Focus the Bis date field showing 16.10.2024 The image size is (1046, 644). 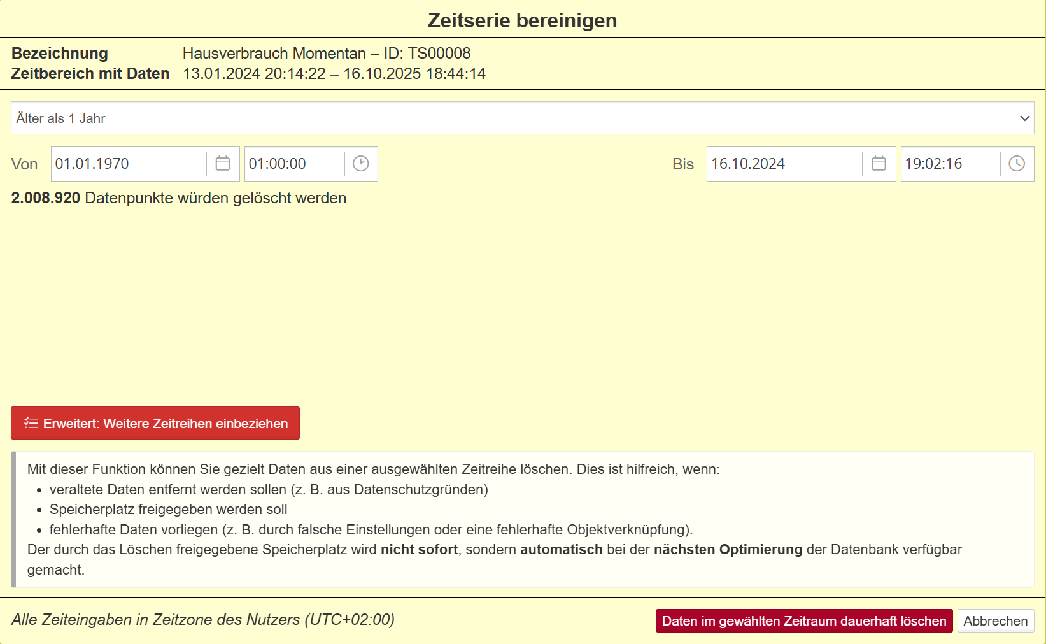(783, 164)
